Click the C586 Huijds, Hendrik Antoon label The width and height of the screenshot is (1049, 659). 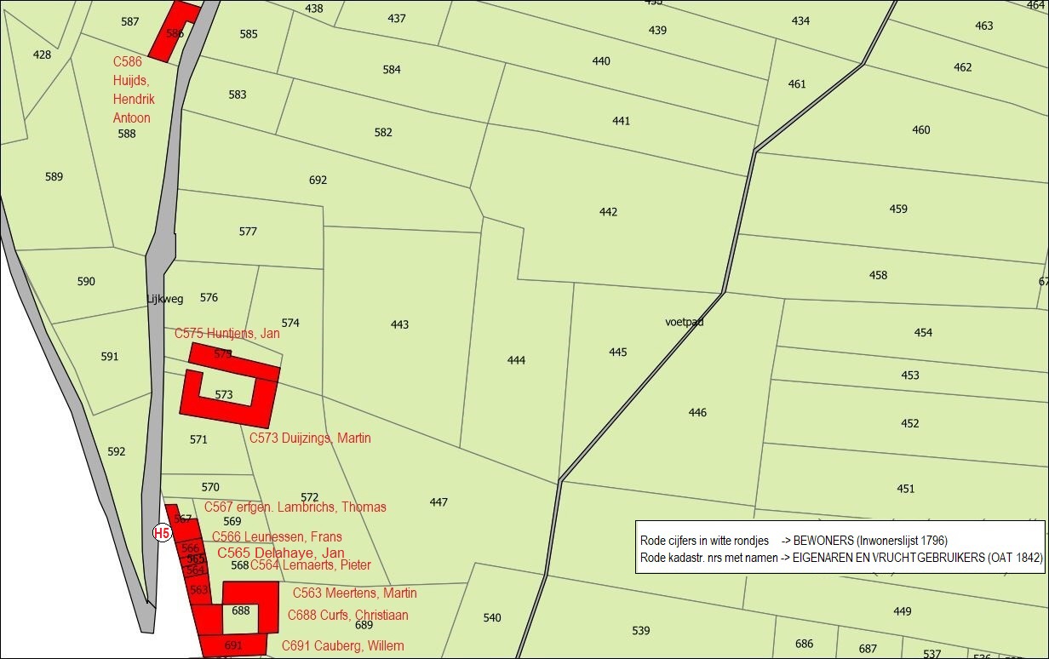pos(134,90)
